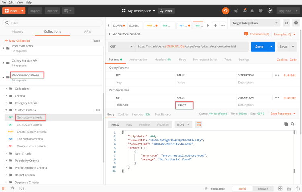Open the Save Response dropdown

pos(283,114)
